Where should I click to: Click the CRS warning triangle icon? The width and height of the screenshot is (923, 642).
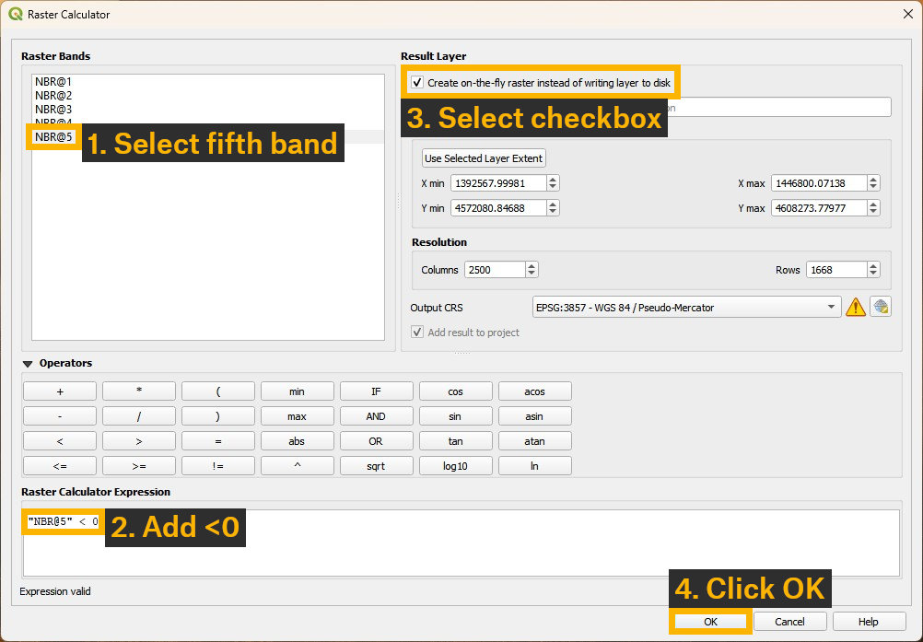[x=855, y=307]
